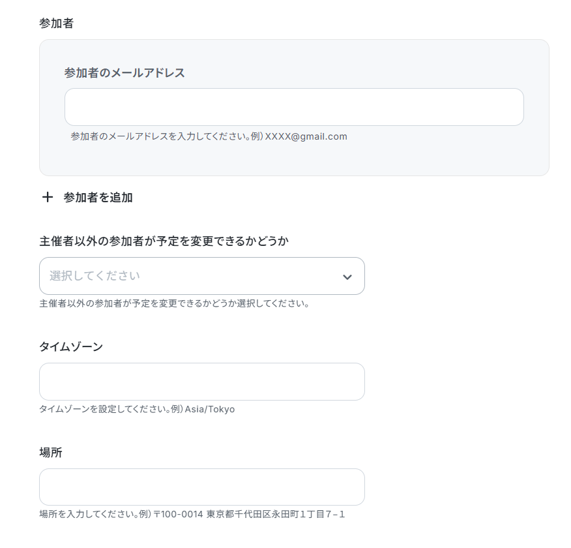Click the 主催者以外の参加者が予定を変更できるかどうか label
This screenshot has height=548, width=571.
(x=164, y=241)
